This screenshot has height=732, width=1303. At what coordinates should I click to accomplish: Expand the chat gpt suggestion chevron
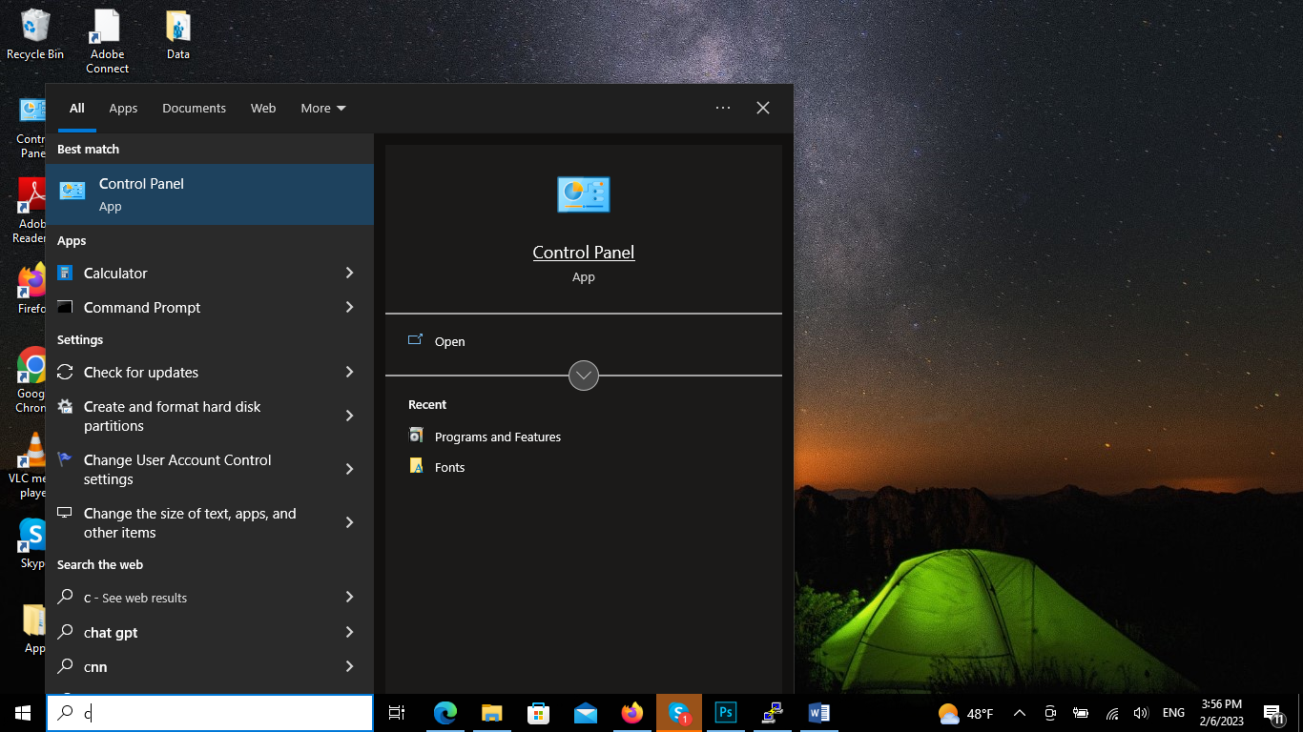click(349, 632)
